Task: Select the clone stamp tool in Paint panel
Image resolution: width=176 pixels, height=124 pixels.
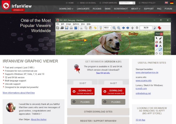Action: (160, 42)
